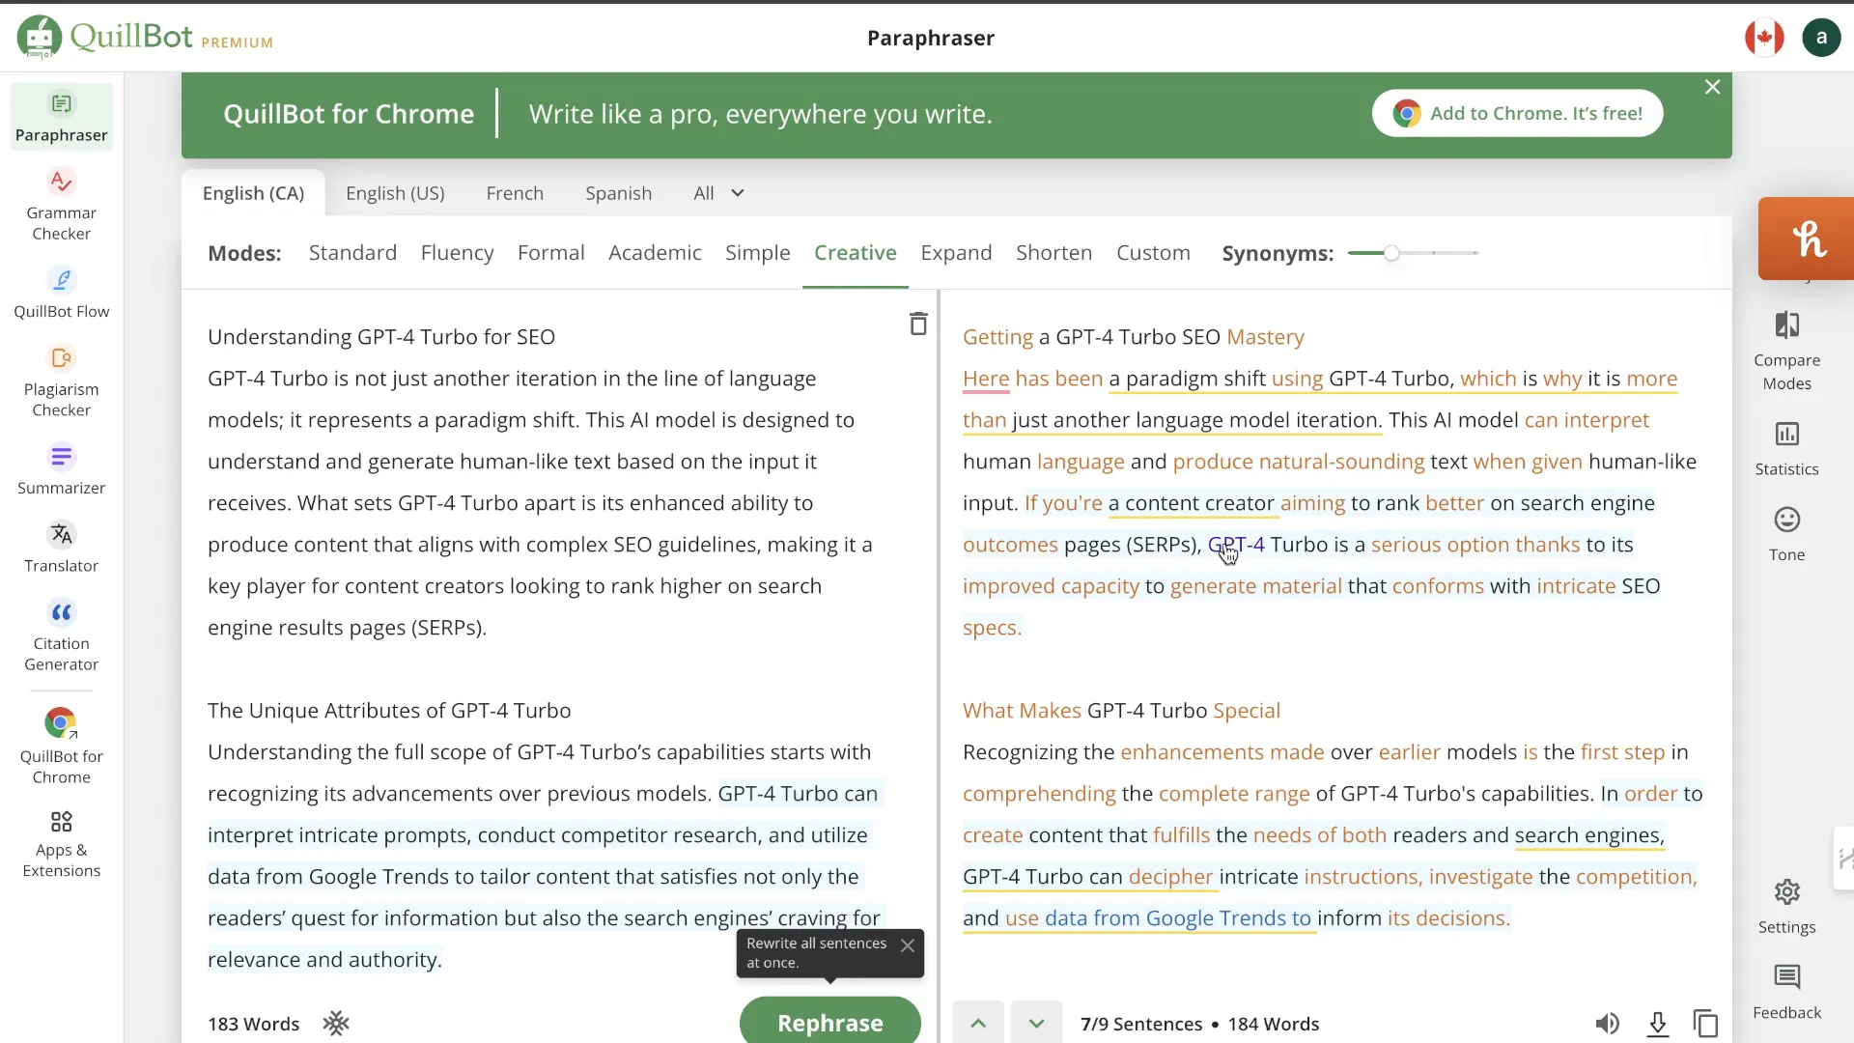1854x1043 pixels.
Task: Click the orange Honey extension button
Action: click(x=1808, y=239)
